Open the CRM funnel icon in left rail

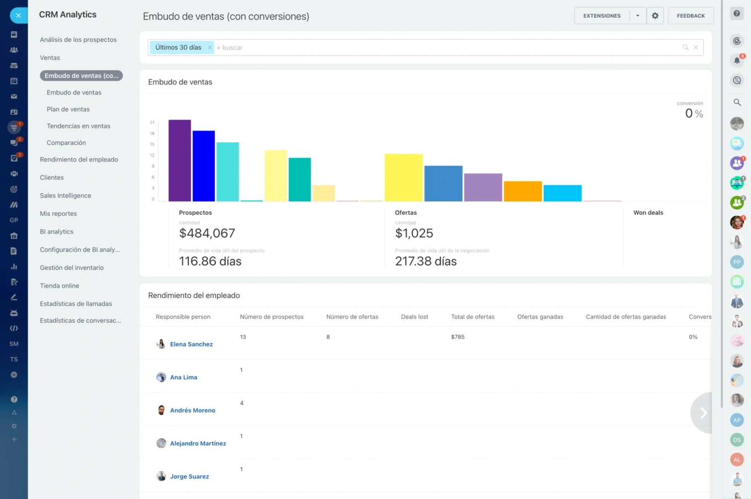coord(14,128)
